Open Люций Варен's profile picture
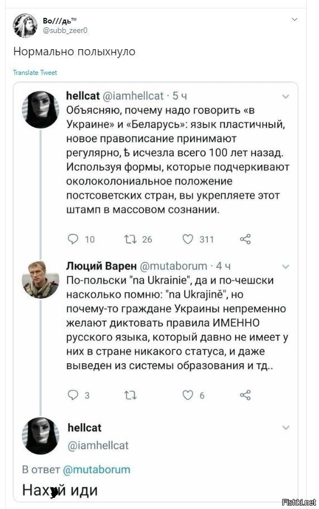 click(x=40, y=279)
